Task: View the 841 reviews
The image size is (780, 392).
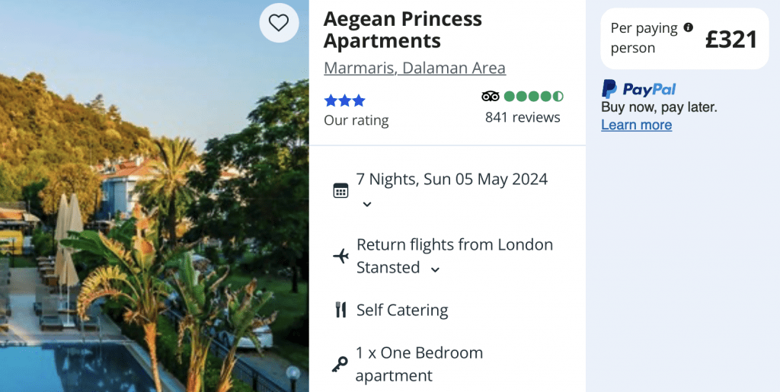Action: click(523, 117)
